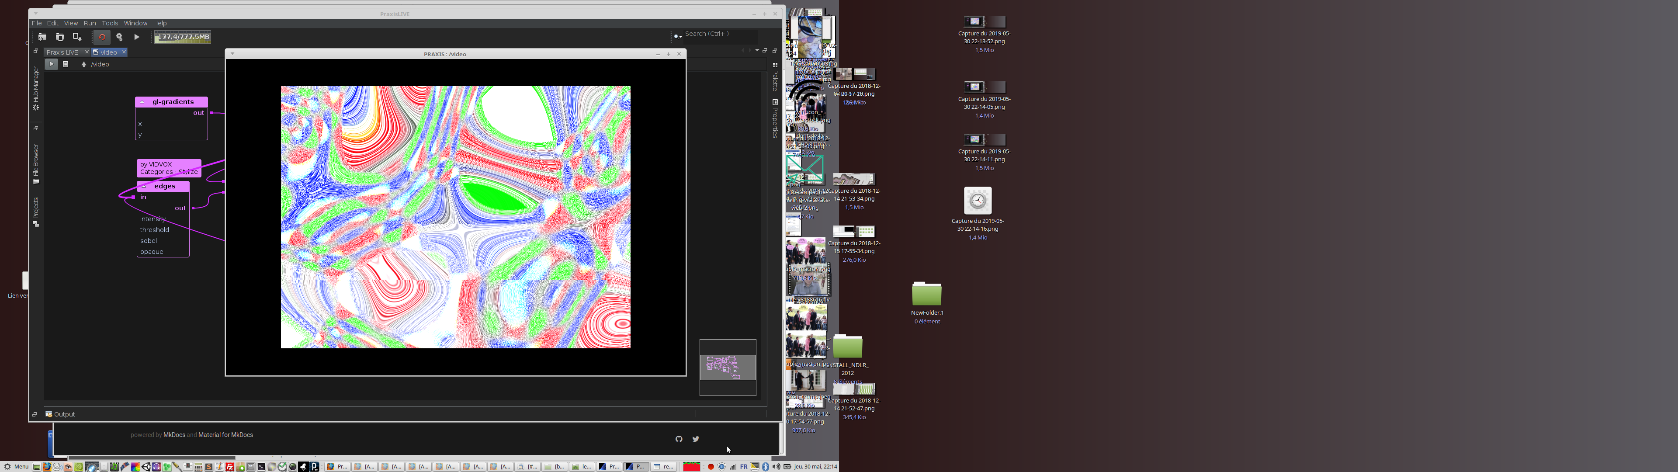Open the Tools menu
Screen dimensions: 1678x472
click(x=110, y=24)
